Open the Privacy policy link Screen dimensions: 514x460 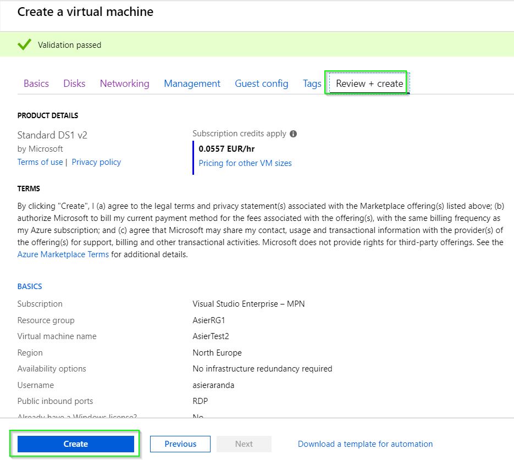pyautogui.click(x=96, y=162)
